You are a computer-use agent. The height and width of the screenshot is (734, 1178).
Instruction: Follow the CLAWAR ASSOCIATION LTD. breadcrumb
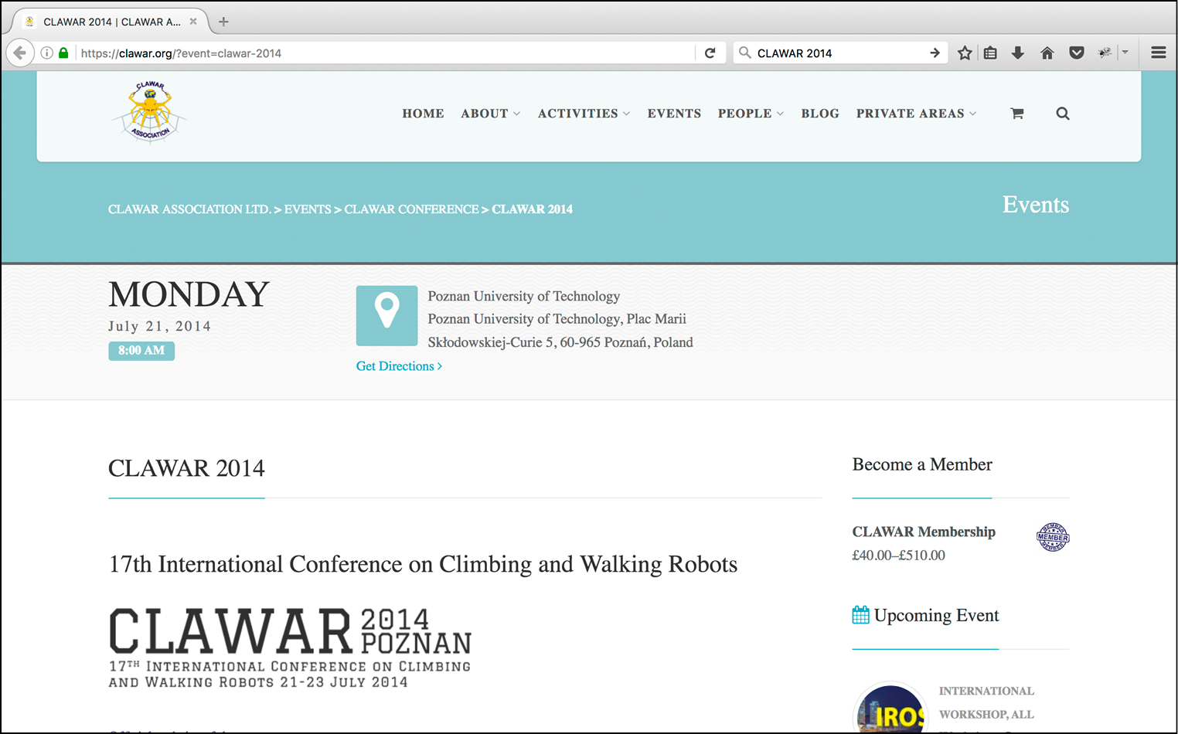tap(189, 209)
